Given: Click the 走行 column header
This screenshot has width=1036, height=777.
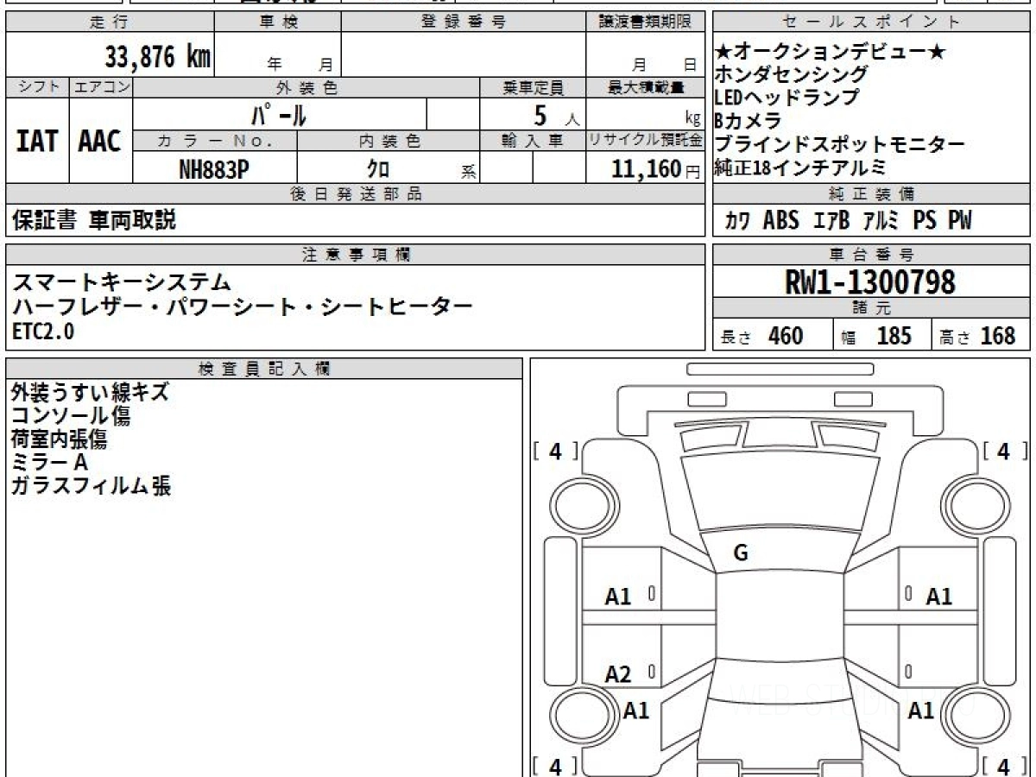Looking at the screenshot, I should tap(110, 22).
